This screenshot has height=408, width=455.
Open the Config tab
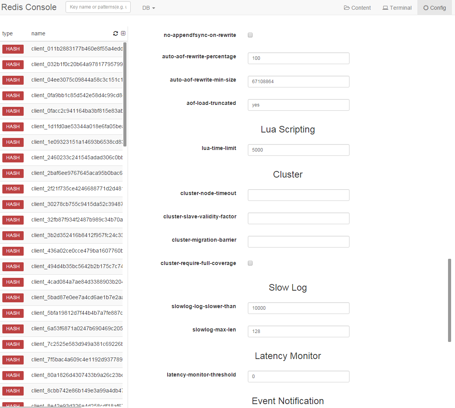[x=434, y=8]
